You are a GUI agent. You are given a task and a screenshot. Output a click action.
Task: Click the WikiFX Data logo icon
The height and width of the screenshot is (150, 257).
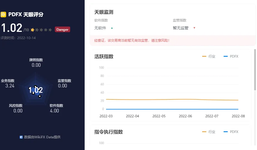click(21, 137)
